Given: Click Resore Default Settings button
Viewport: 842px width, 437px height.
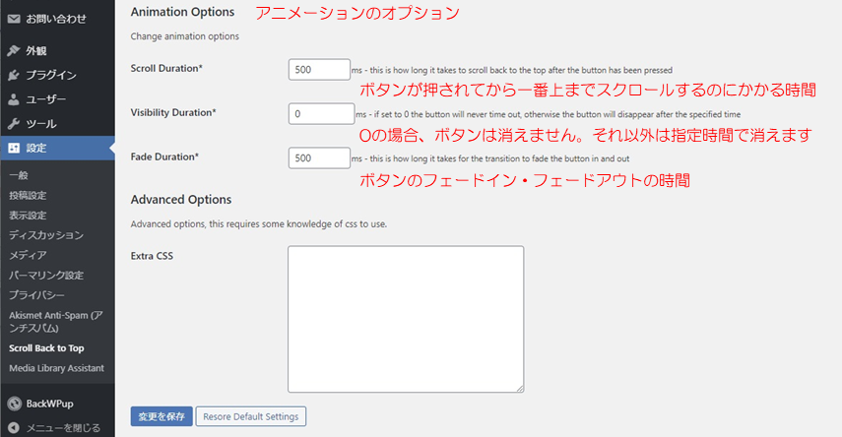Looking at the screenshot, I should [251, 416].
